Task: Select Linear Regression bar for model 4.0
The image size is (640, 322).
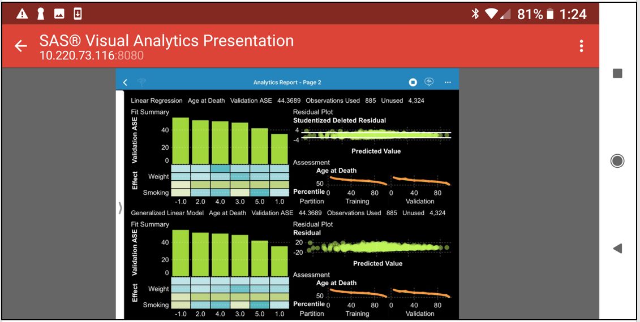Action: [x=220, y=143]
